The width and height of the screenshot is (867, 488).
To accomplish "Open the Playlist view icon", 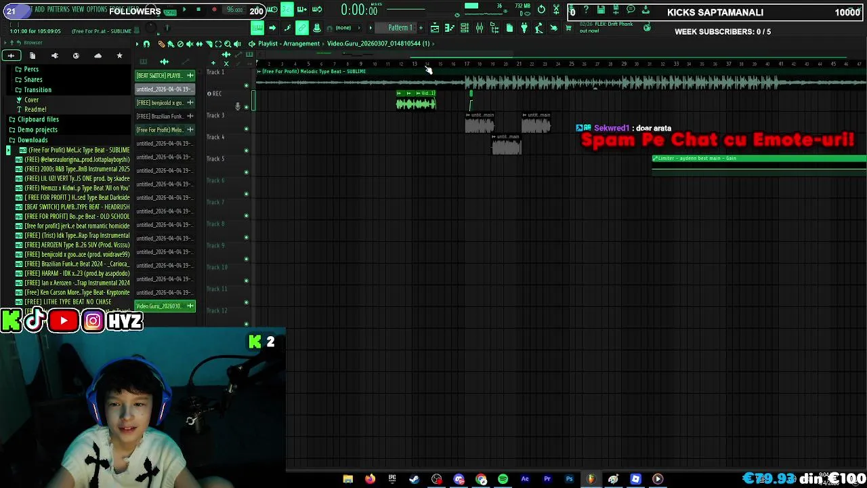I will (x=435, y=28).
